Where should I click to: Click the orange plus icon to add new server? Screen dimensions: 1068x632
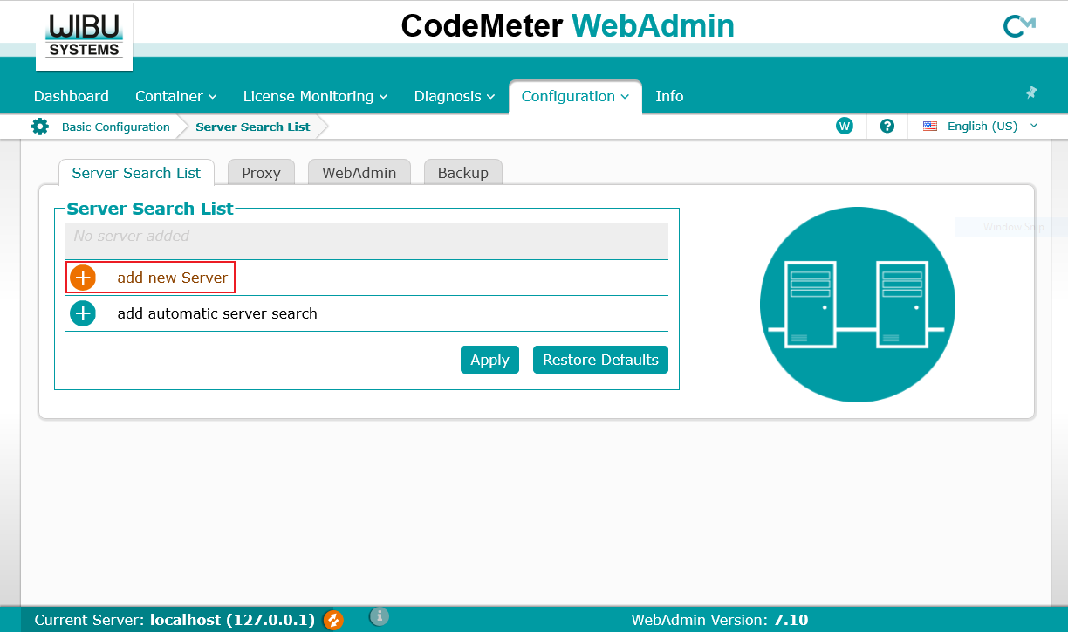click(x=83, y=278)
